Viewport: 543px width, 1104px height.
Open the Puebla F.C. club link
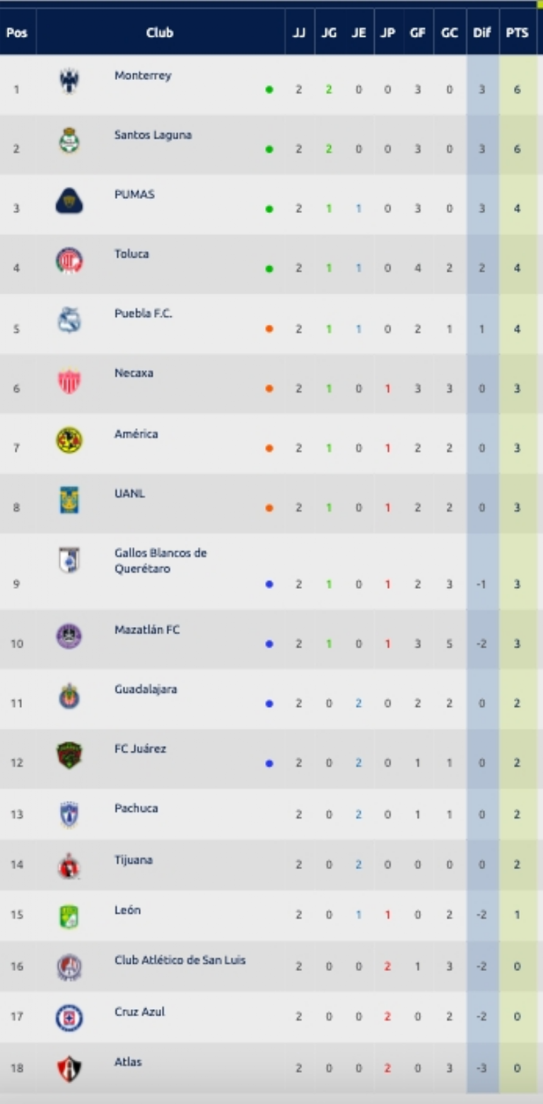pos(143,314)
